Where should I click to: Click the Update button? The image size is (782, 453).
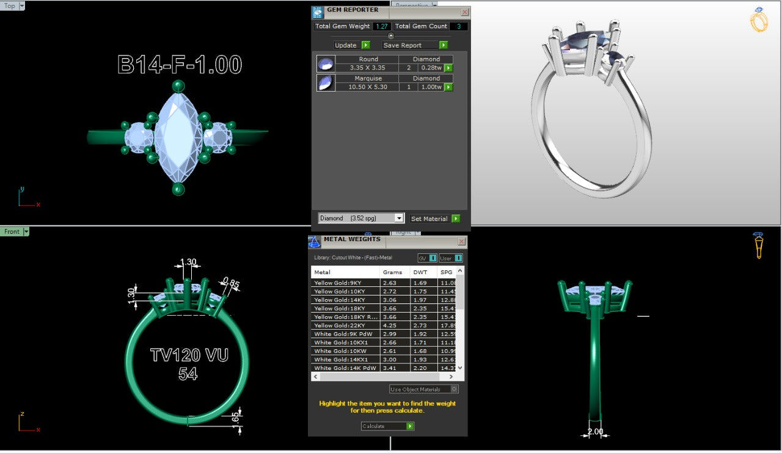352,45
